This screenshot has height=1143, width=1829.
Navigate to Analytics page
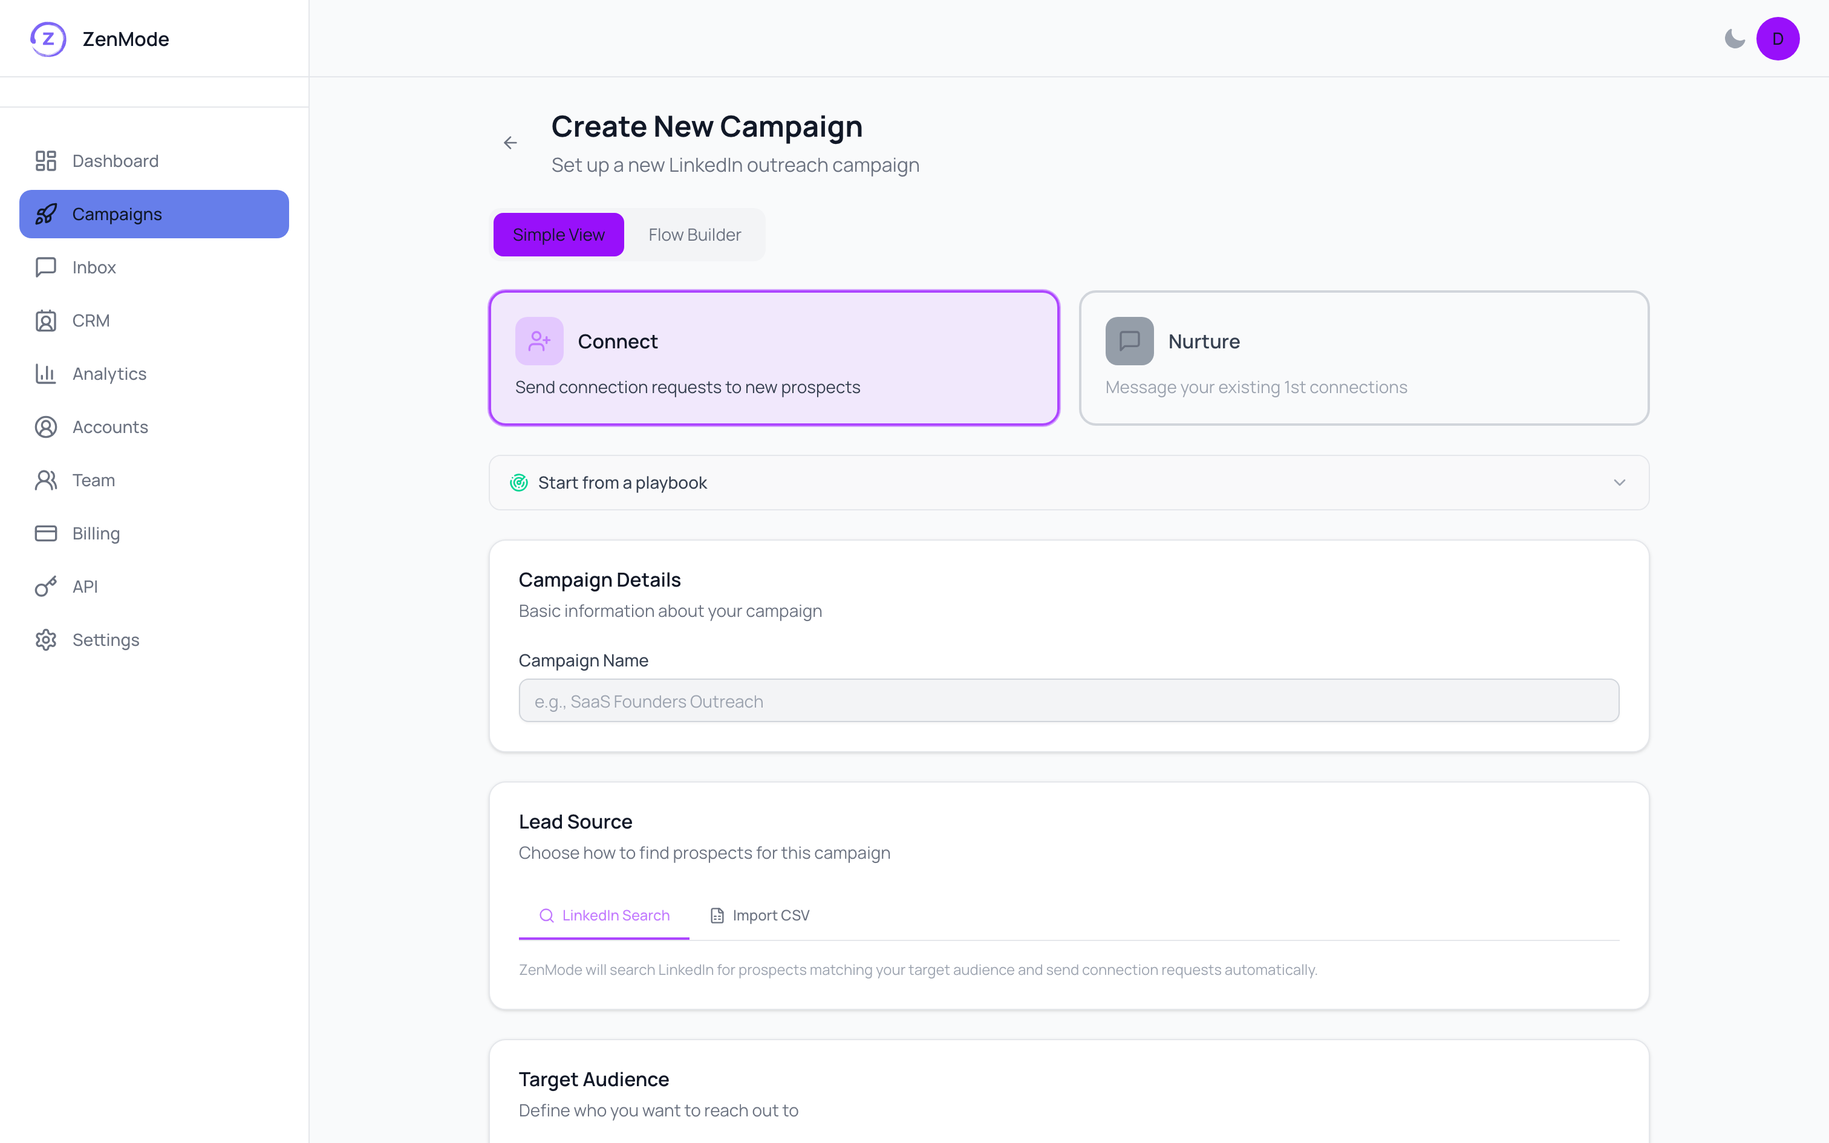pyautogui.click(x=154, y=374)
